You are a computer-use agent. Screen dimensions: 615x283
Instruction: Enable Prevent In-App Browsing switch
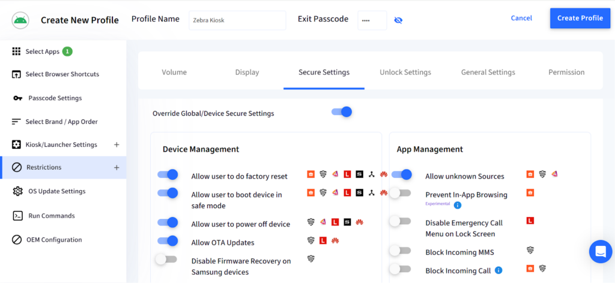click(400, 193)
